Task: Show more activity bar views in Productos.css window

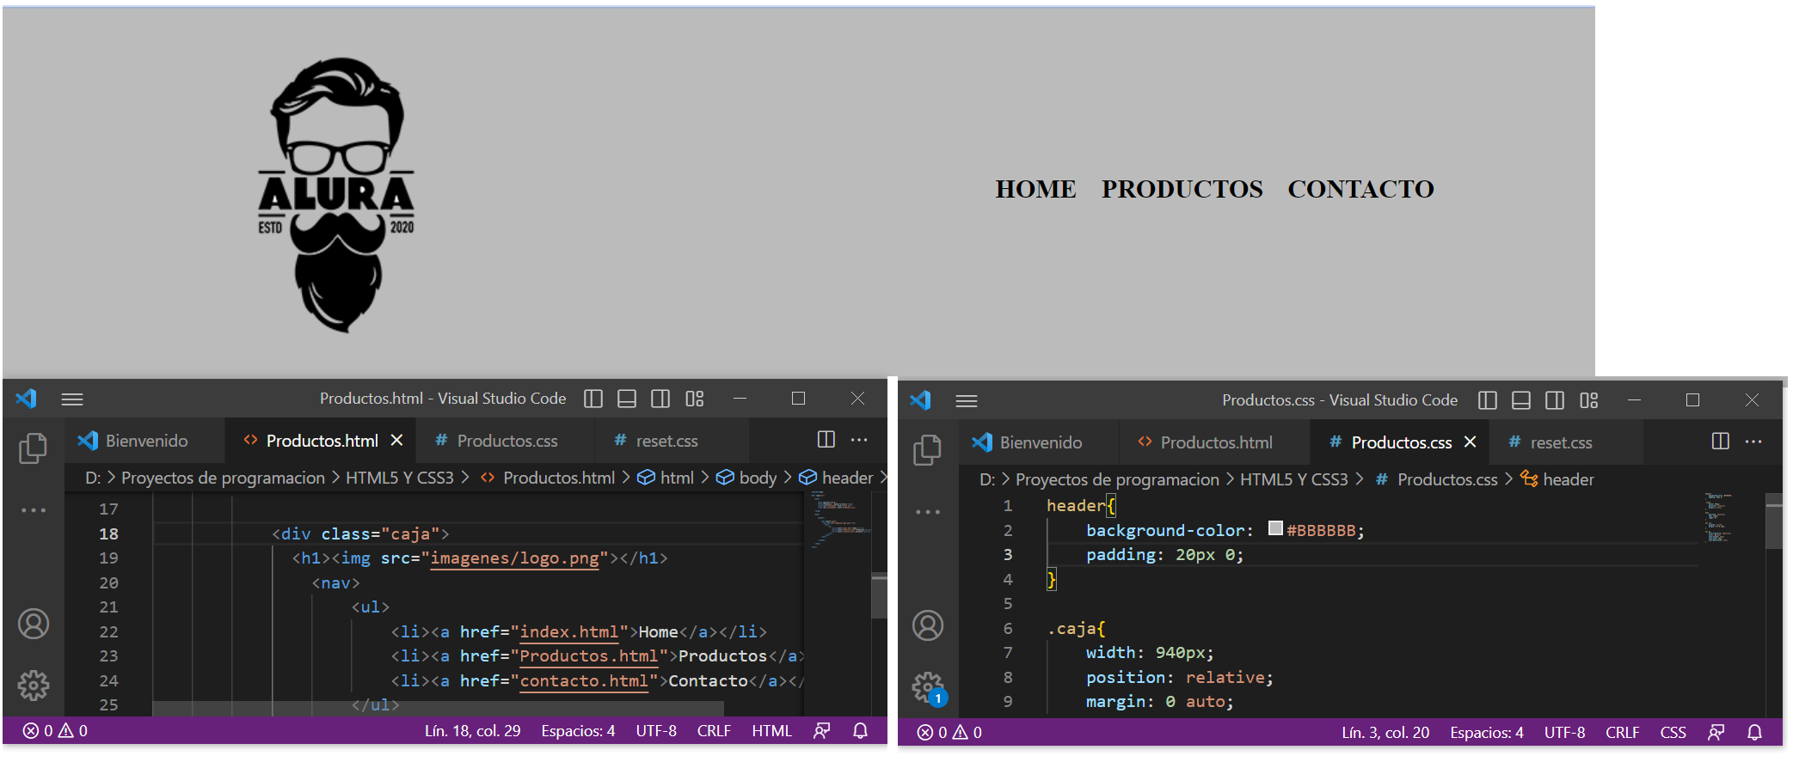Action: (928, 512)
